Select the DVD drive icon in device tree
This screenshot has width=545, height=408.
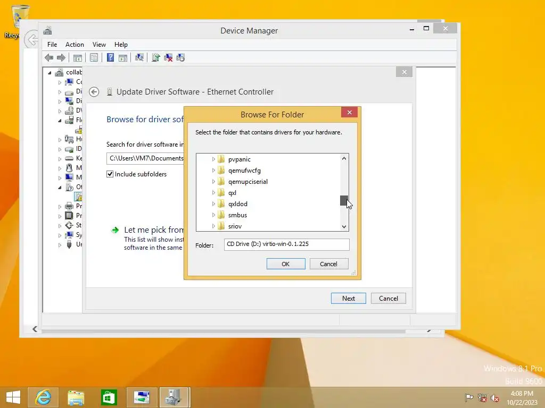coord(69,110)
